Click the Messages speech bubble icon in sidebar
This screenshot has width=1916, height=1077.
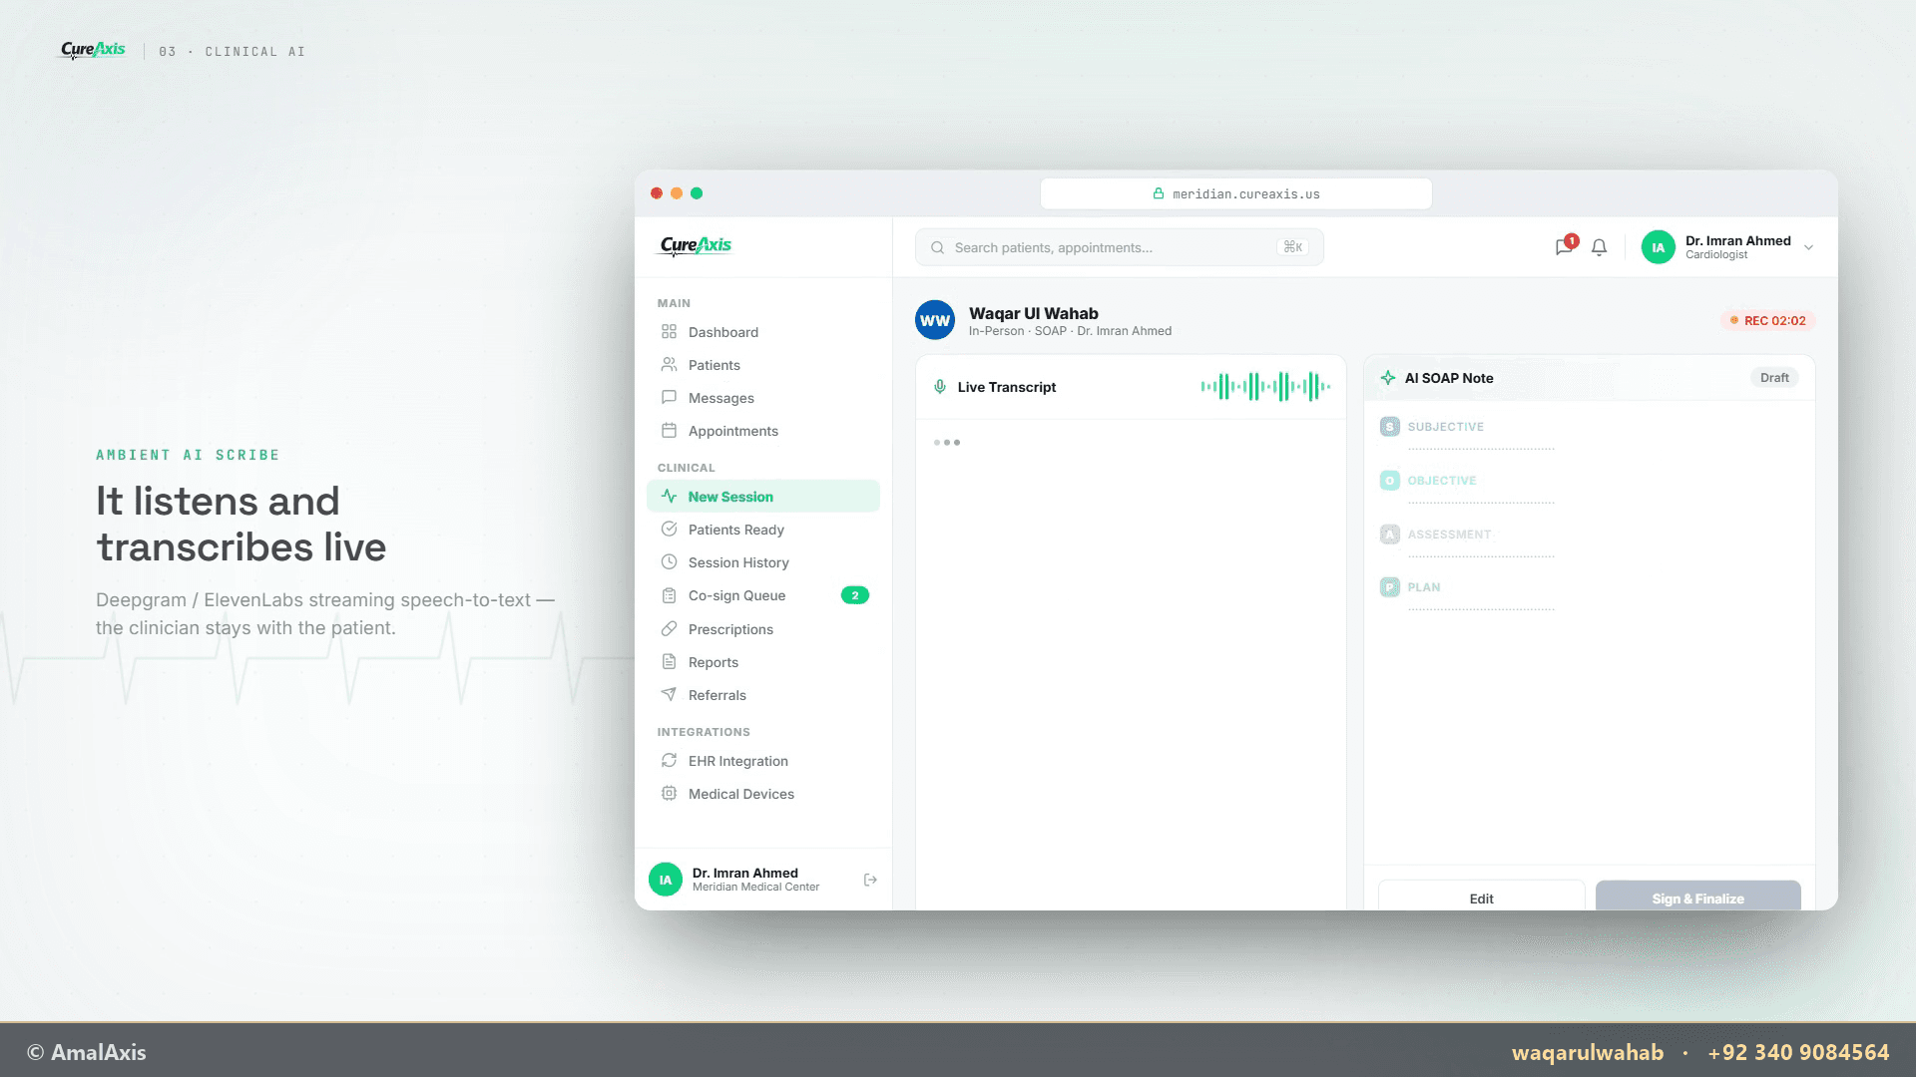coord(669,398)
